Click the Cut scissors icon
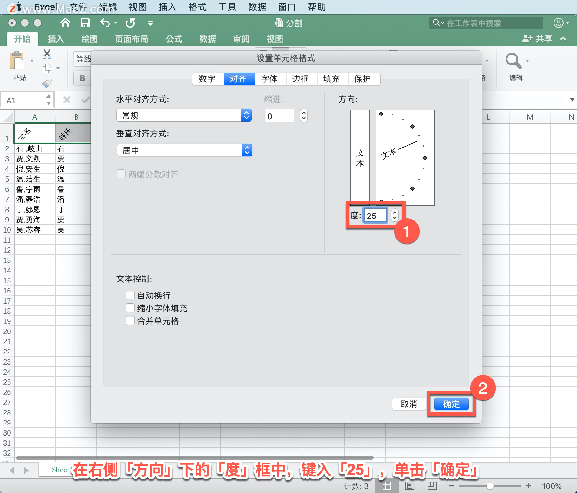This screenshot has height=493, width=577. [47, 54]
